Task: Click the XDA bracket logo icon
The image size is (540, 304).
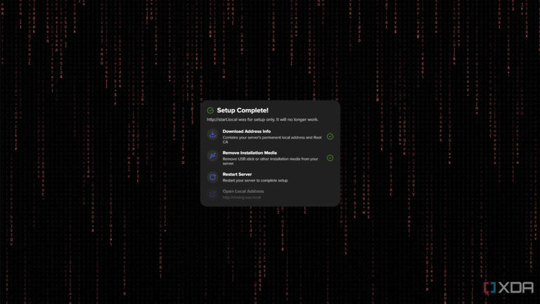Action: pos(489,288)
